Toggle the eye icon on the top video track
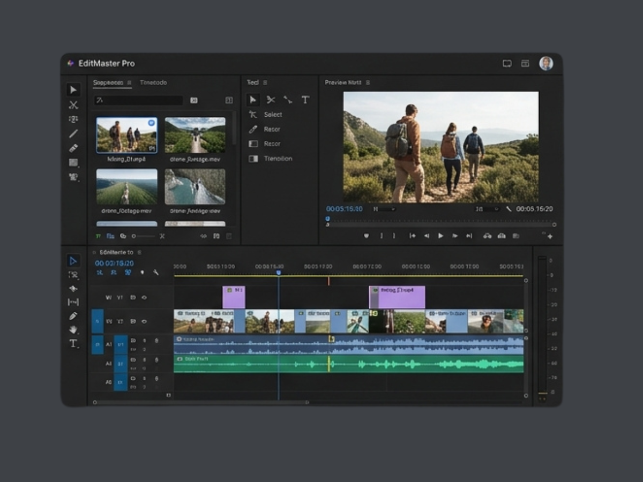643x482 pixels. pos(144,297)
